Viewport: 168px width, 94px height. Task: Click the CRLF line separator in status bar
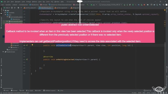pos(144,93)
